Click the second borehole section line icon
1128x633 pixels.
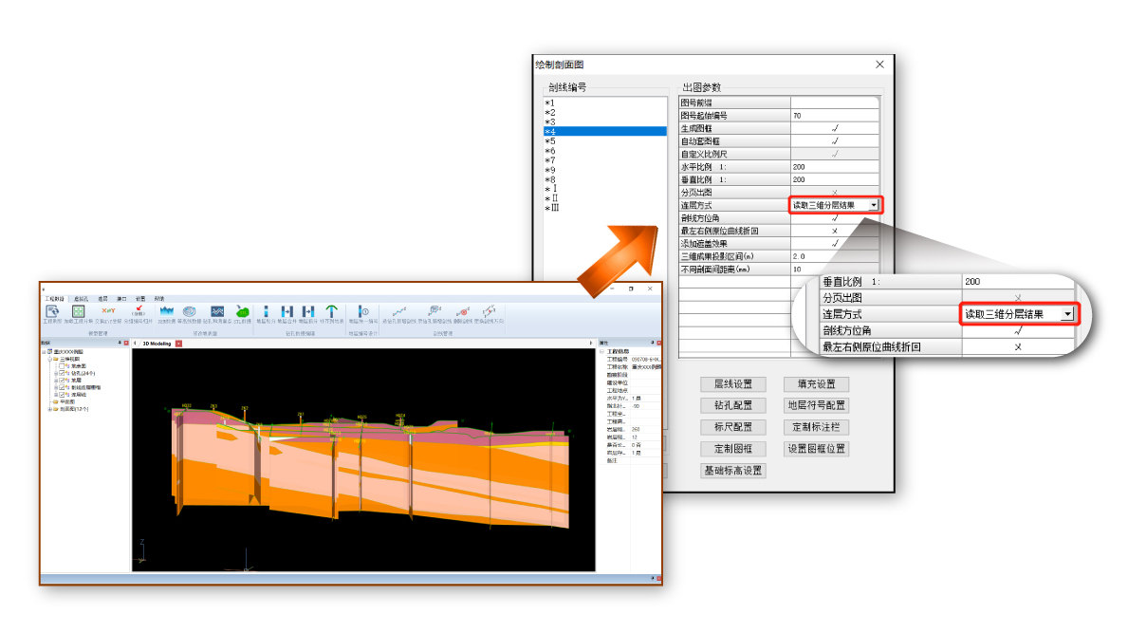[x=435, y=310]
